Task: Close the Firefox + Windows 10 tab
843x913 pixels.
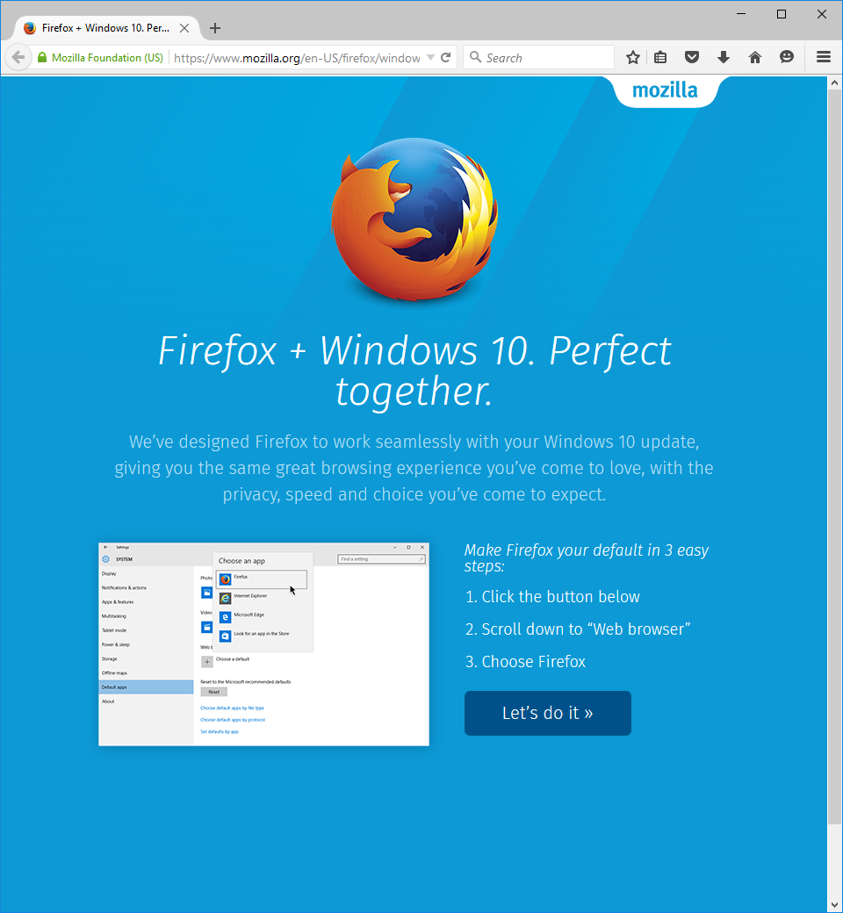Action: point(184,28)
